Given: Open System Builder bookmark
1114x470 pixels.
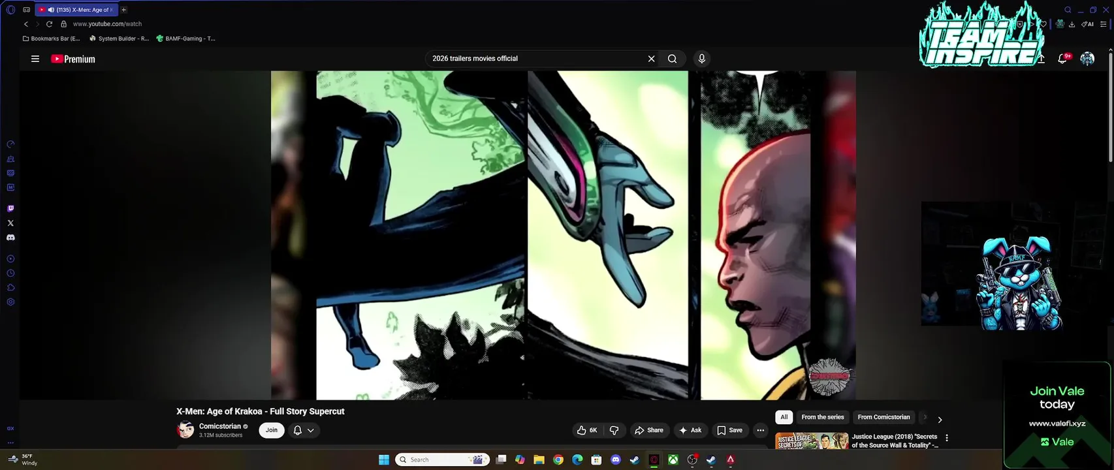Looking at the screenshot, I should pyautogui.click(x=119, y=39).
